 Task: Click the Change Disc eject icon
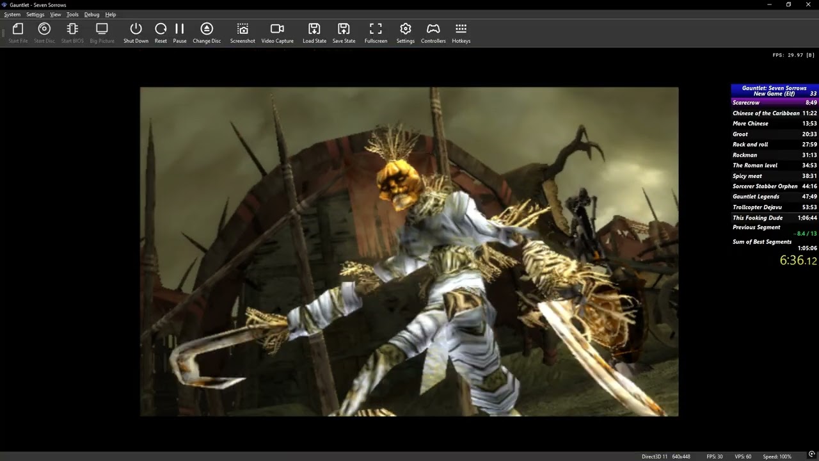pyautogui.click(x=207, y=33)
